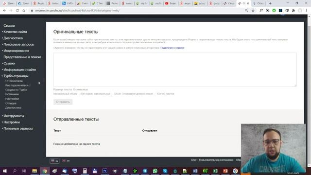Screen dimensions: 311x175
Task: Open Windows taskbar search
Action: point(15,171)
